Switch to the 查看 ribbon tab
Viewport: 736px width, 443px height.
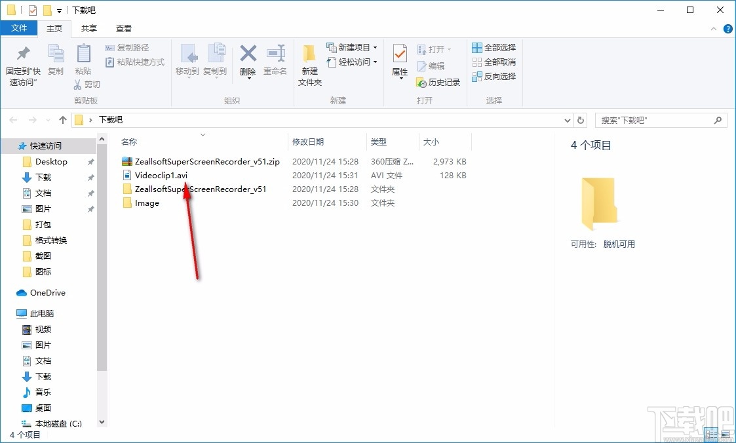pos(123,28)
